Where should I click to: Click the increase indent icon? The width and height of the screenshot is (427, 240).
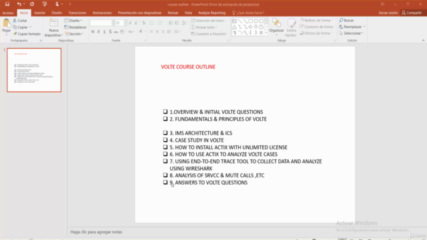tap(176, 23)
